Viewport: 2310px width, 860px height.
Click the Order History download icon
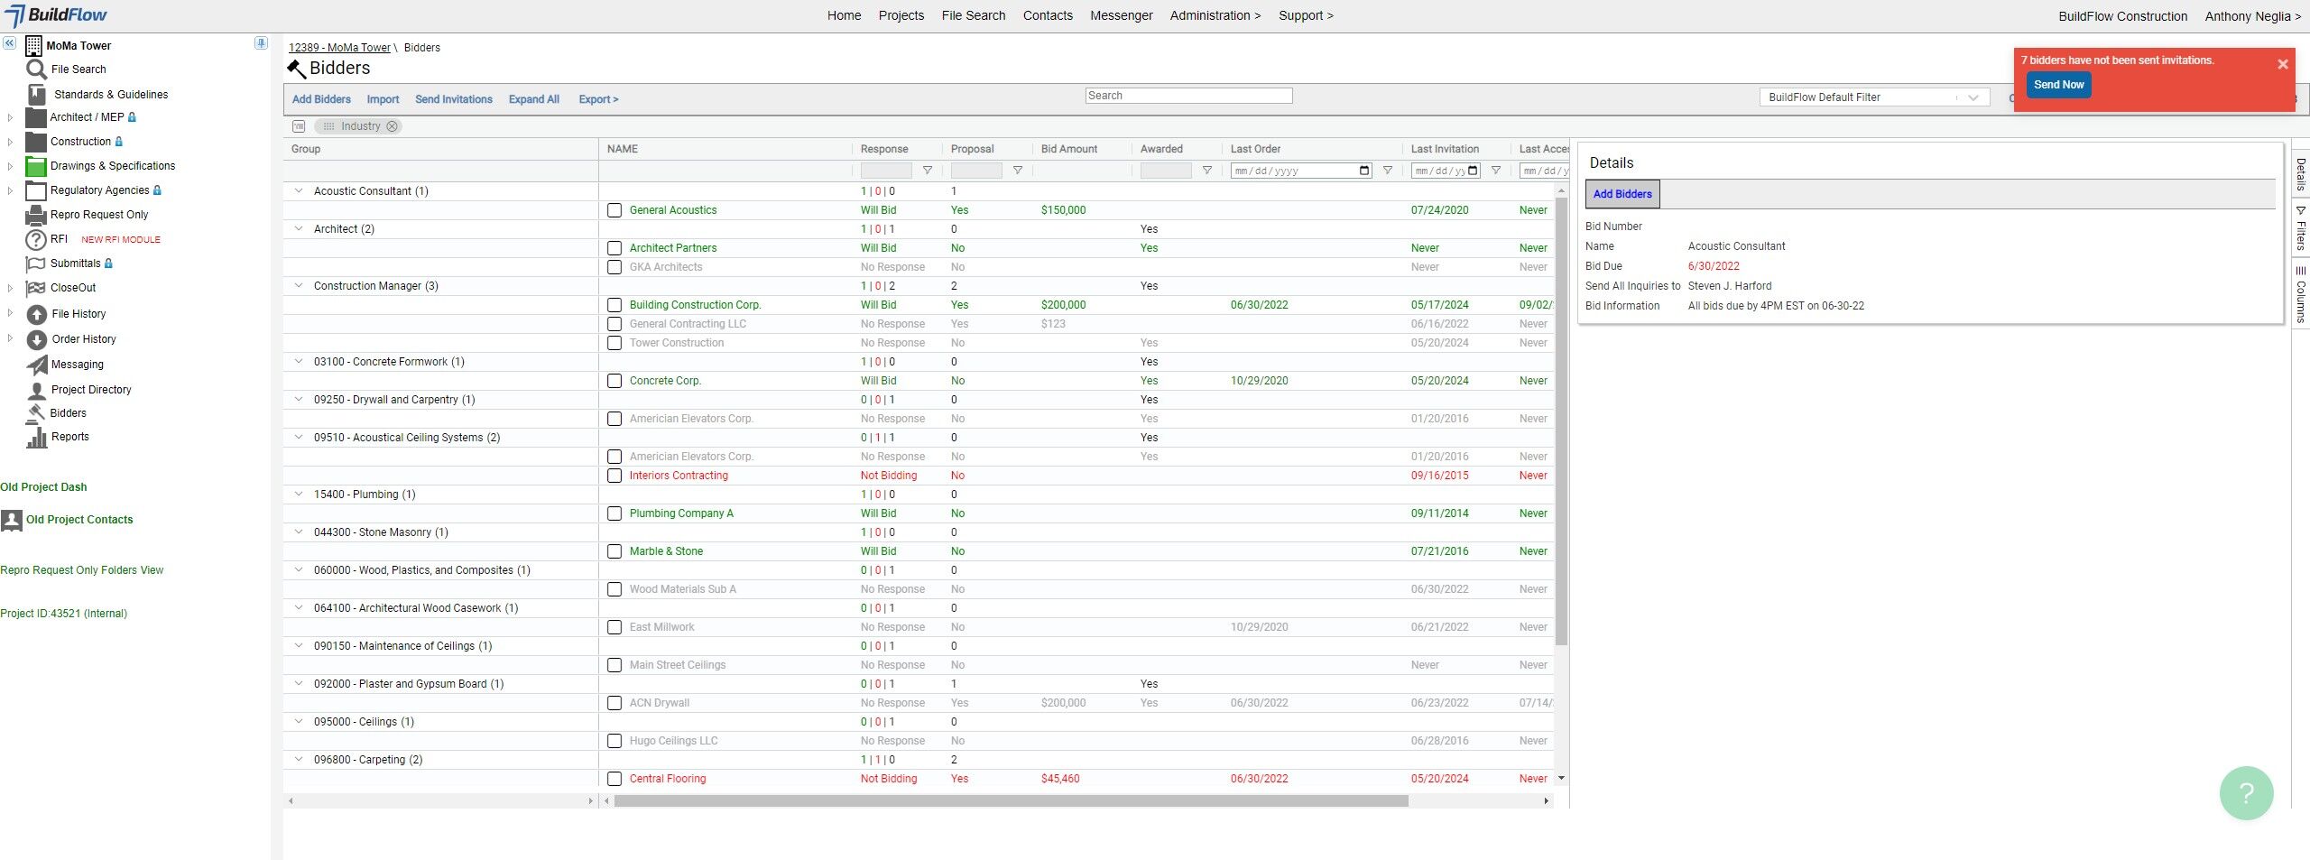point(36,339)
